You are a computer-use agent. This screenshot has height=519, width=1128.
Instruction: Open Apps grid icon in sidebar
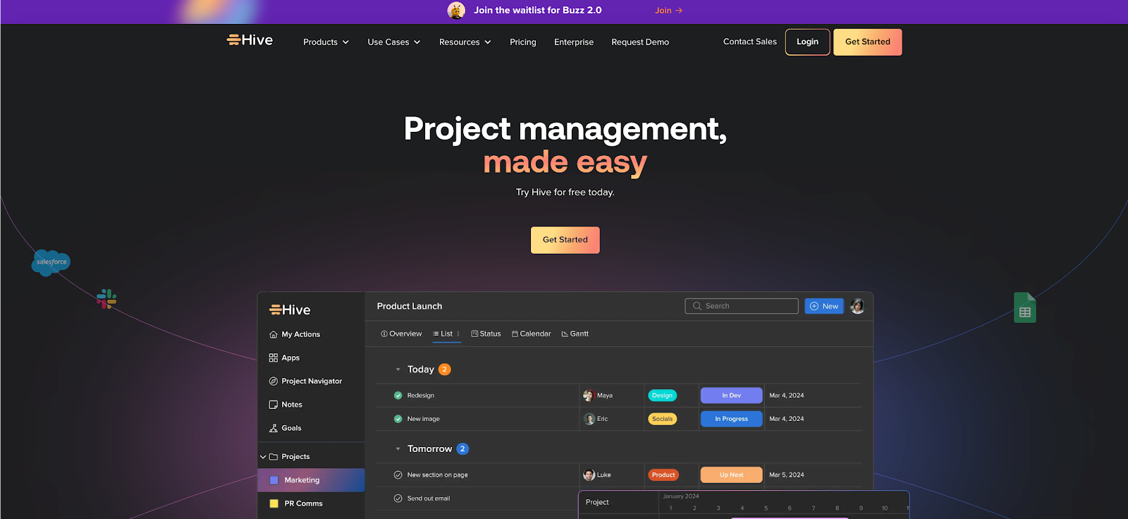click(x=274, y=358)
